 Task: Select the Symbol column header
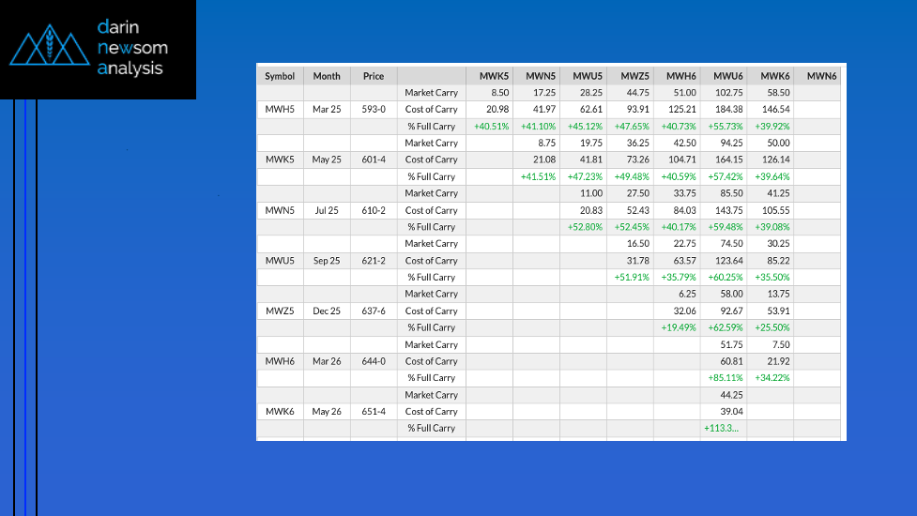pos(280,76)
